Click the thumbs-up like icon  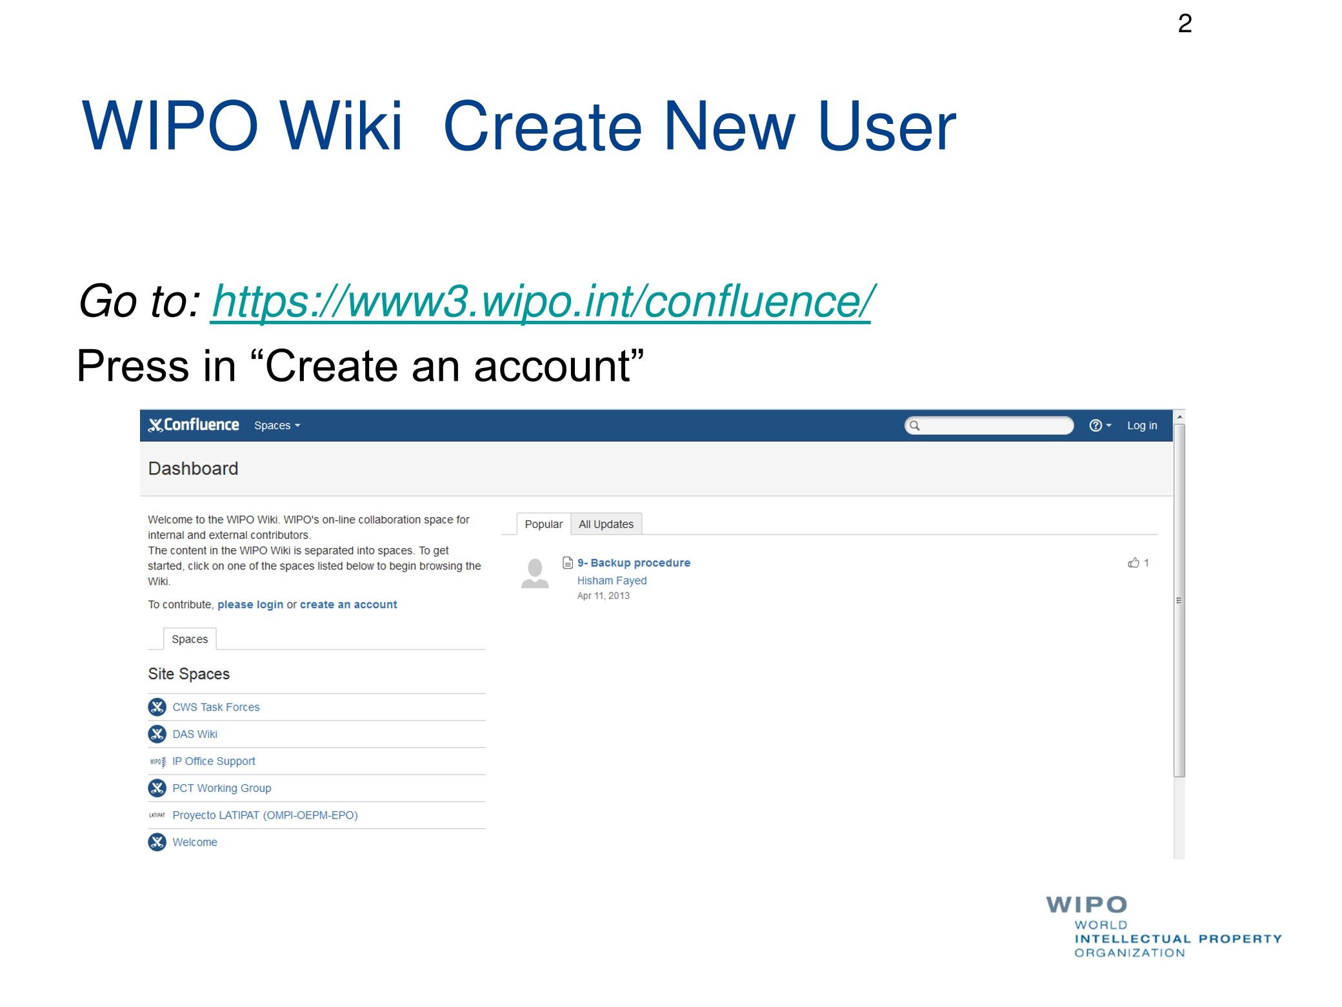[1133, 563]
